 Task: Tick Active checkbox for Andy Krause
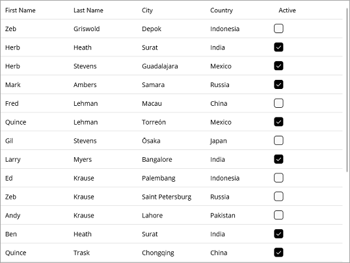coord(278,215)
